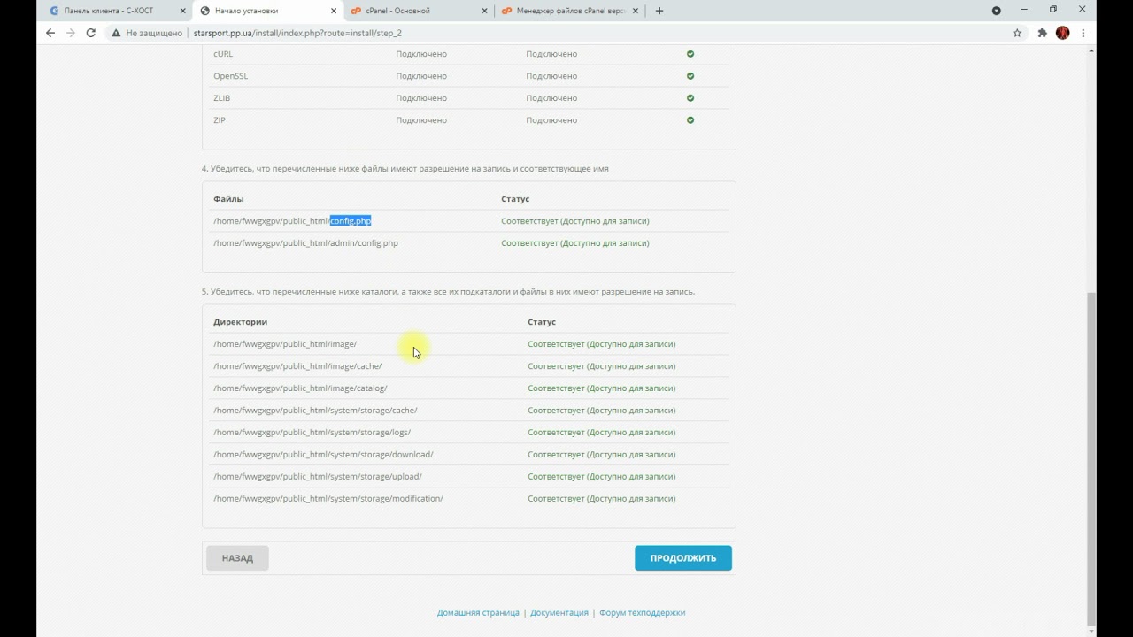Viewport: 1133px width, 637px height.
Task: Click the green check icon for ZIP
Action: pyautogui.click(x=690, y=120)
